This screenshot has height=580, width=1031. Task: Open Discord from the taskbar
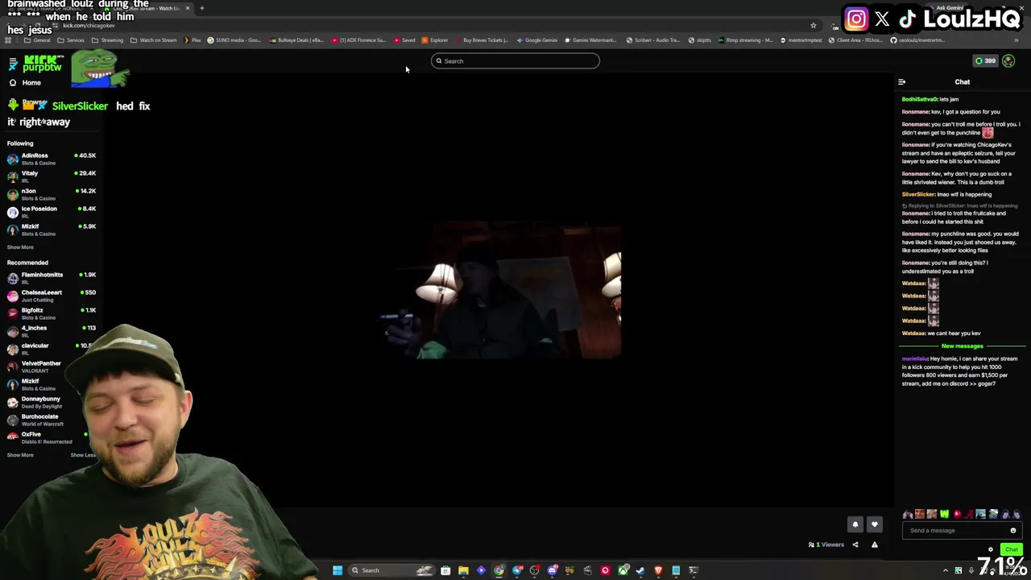click(553, 570)
